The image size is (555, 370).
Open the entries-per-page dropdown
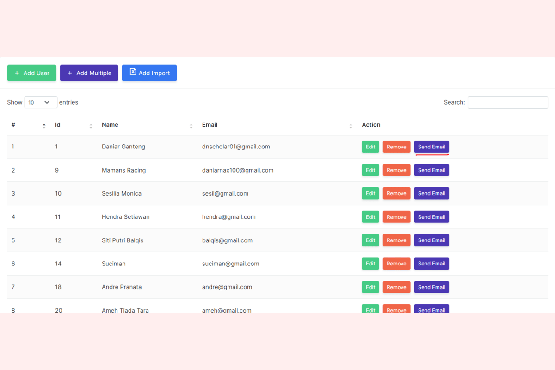[41, 102]
